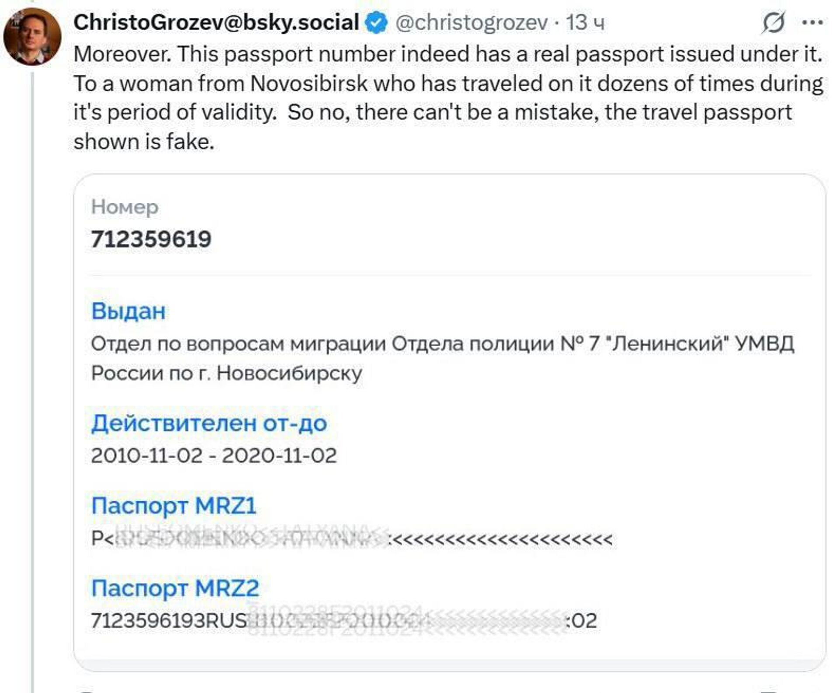Click the Grok slashed-circle icon
839x693 pixels.
[x=773, y=22]
